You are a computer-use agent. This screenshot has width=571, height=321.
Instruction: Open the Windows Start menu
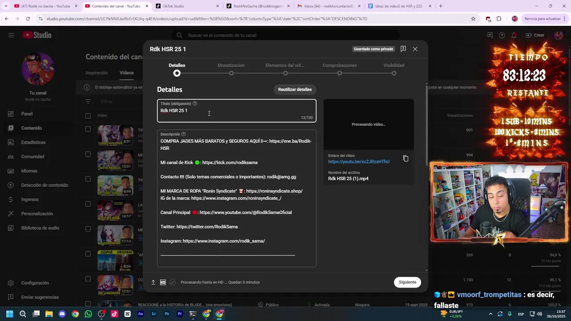10,314
